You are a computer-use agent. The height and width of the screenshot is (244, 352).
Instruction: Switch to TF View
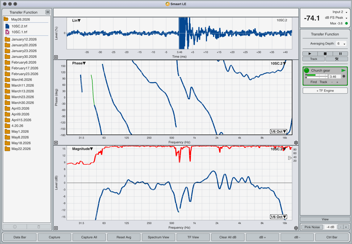193,237
